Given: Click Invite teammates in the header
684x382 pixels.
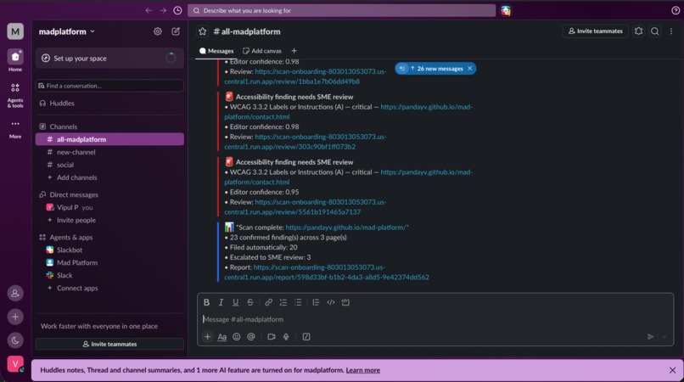Looking at the screenshot, I should 596,31.
